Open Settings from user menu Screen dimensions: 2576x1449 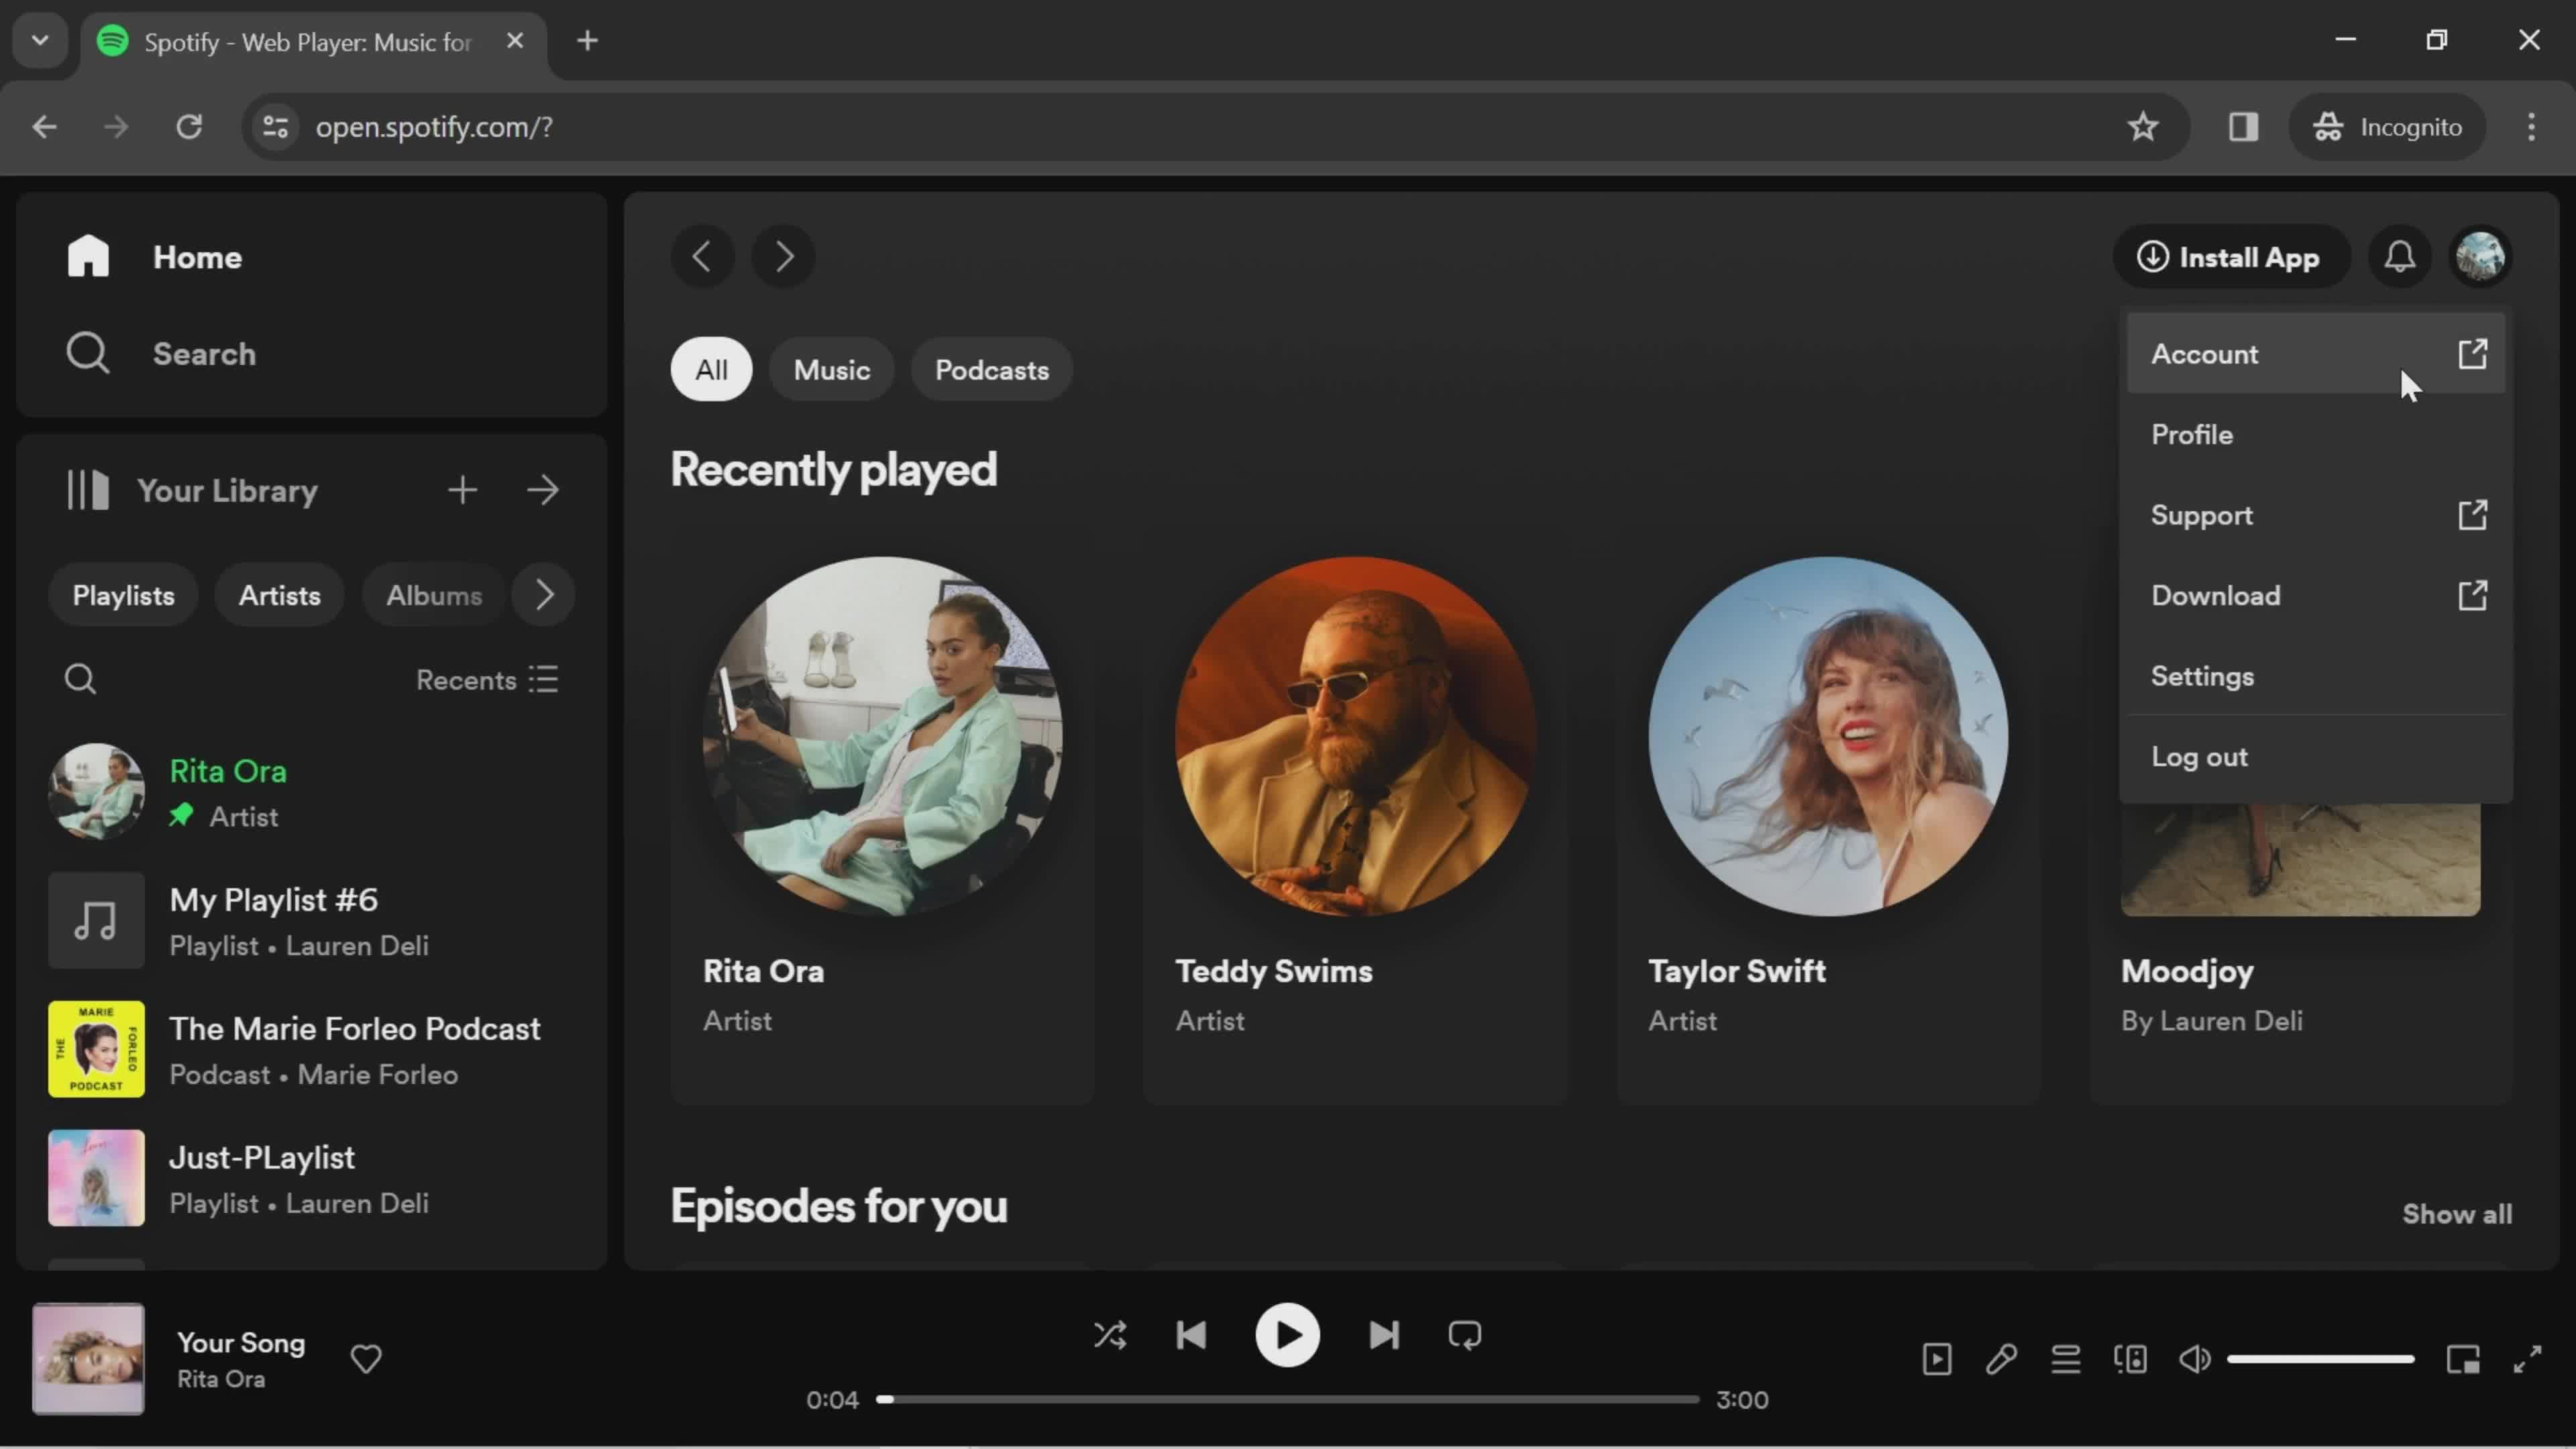coord(2316,676)
